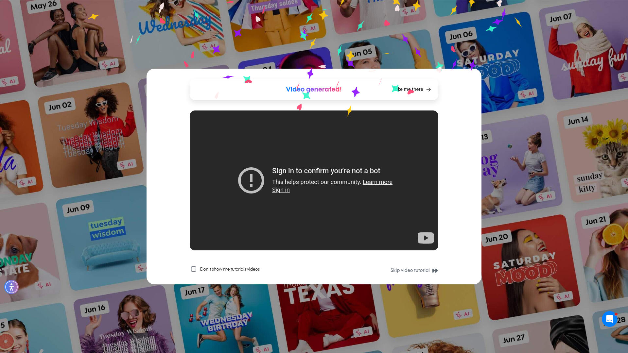Viewport: 628px width, 353px height.
Task: Click the AI badge on Jun 20 card
Action: tap(563, 296)
